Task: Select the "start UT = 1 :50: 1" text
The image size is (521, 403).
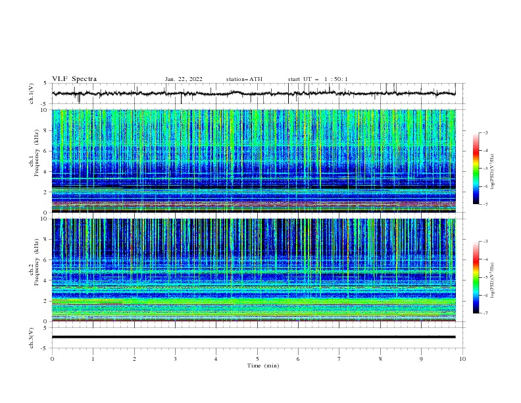Action: pyautogui.click(x=318, y=79)
